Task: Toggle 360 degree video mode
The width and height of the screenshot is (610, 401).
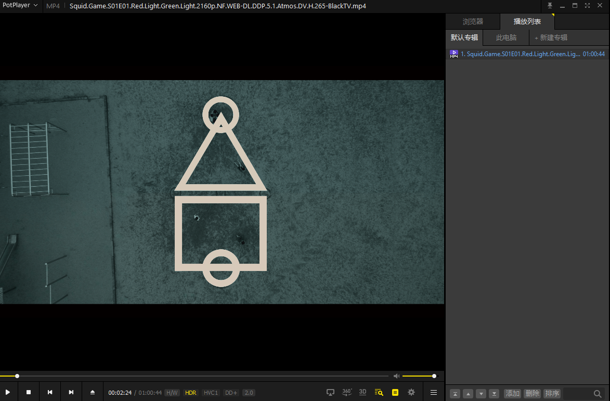Action: pos(347,392)
